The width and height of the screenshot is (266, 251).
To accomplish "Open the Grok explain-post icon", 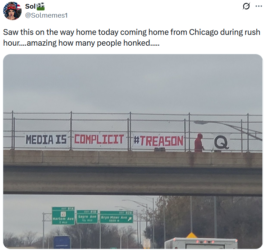I will [246, 6].
